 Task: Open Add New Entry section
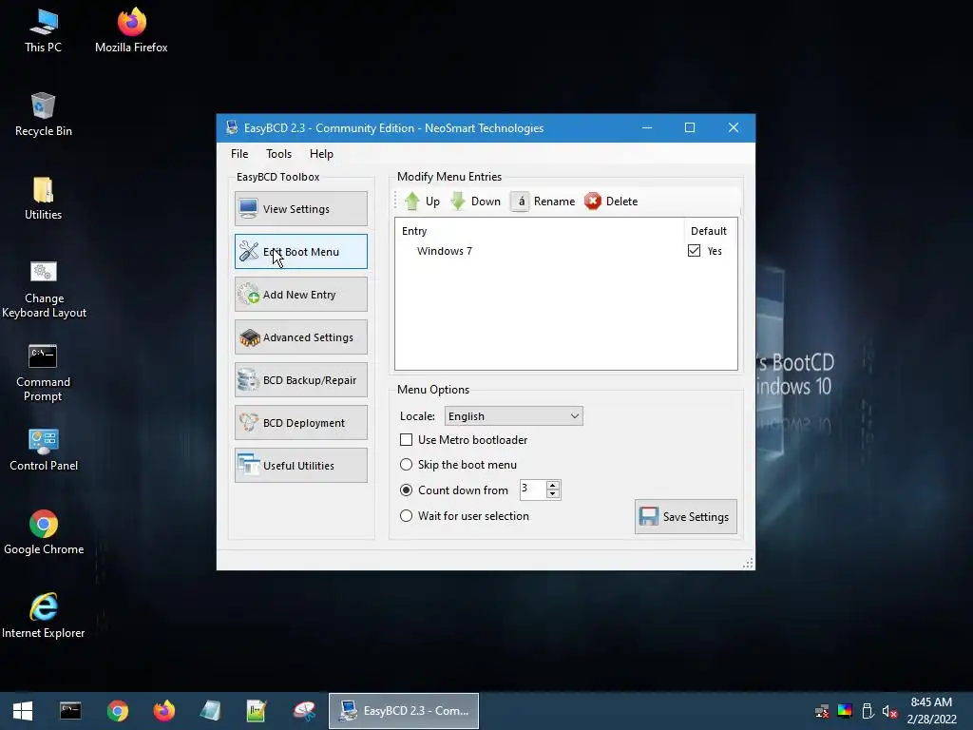301,295
